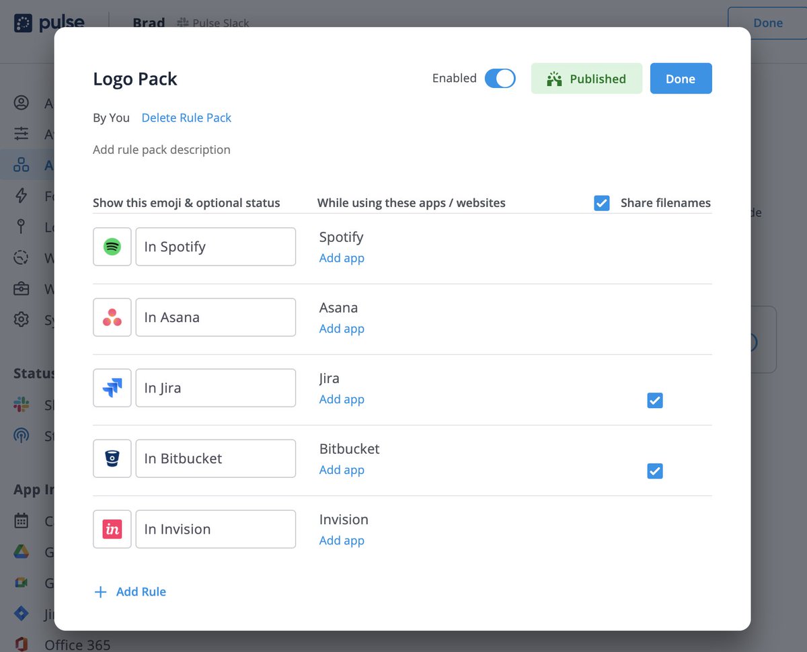Click Add app under Bitbucket

[342, 470]
